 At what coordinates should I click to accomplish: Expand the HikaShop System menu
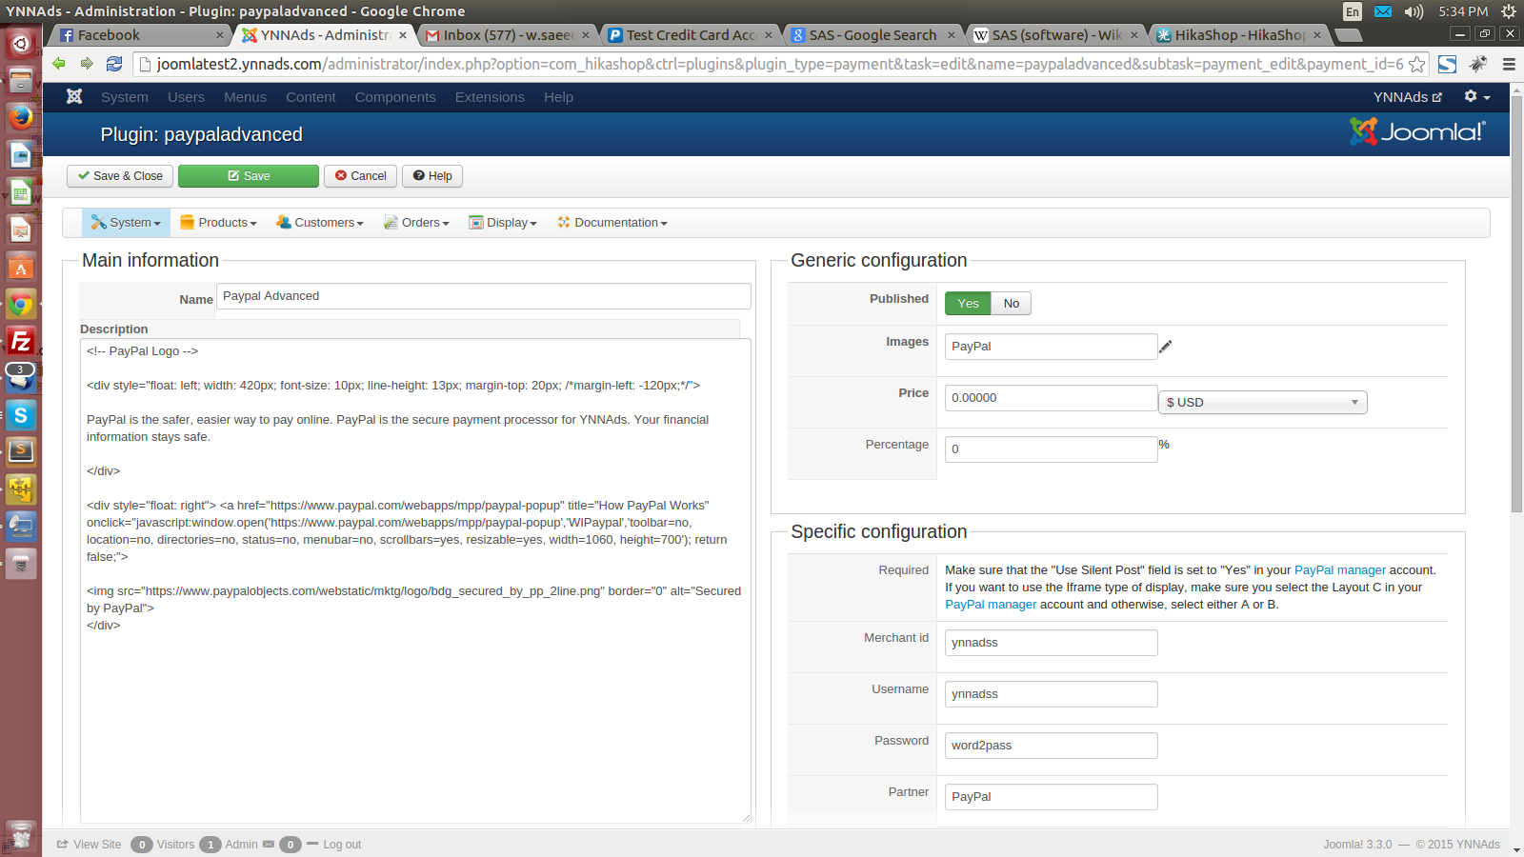click(x=126, y=223)
